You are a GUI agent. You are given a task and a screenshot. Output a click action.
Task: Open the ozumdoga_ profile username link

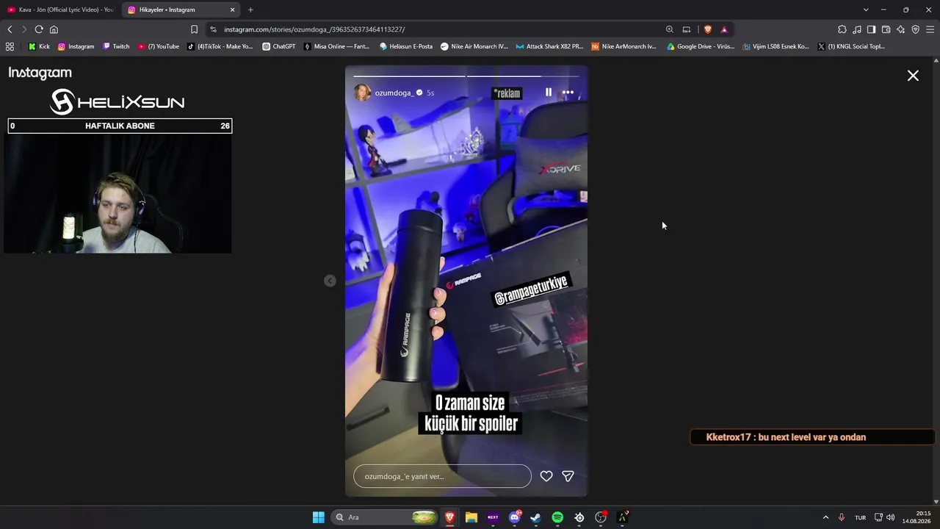click(x=394, y=93)
